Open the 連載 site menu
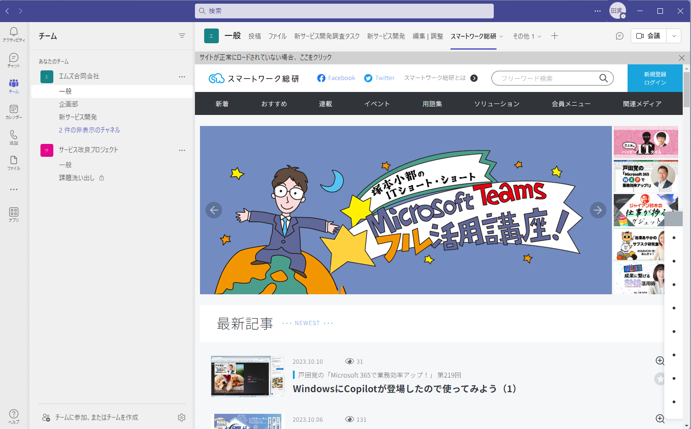 point(326,104)
